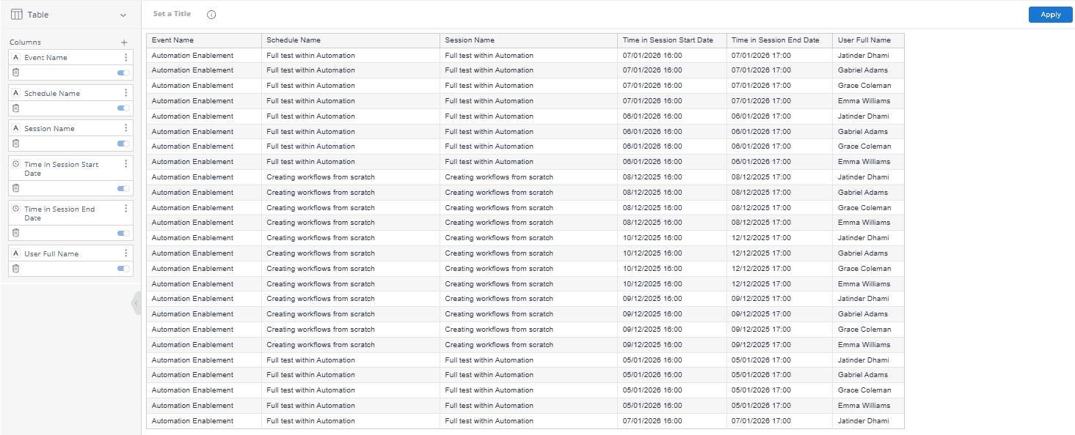Viewport: 1075px width, 435px height.
Task: Toggle off the Event Name column
Action: [123, 72]
